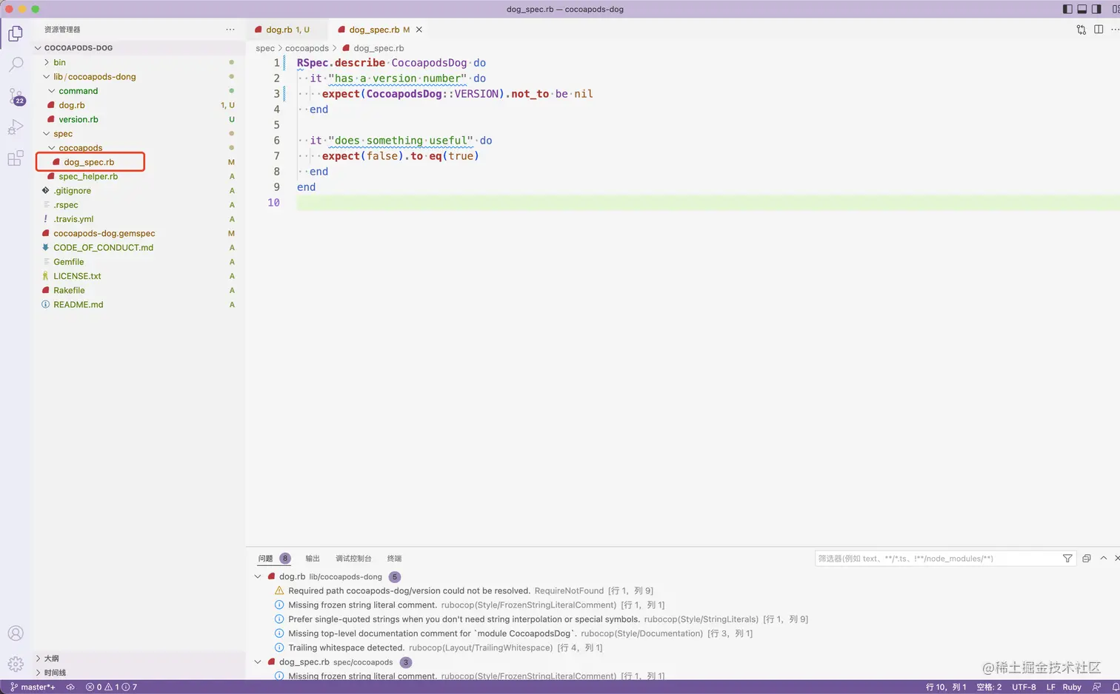Open the Rakefile

69,291
